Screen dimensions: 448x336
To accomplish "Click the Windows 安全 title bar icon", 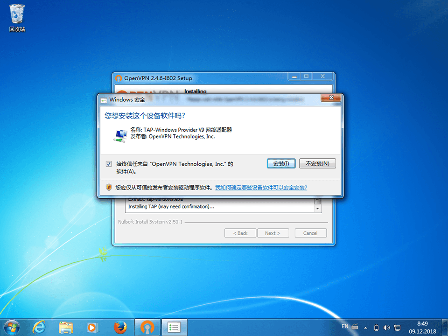I will (x=104, y=100).
